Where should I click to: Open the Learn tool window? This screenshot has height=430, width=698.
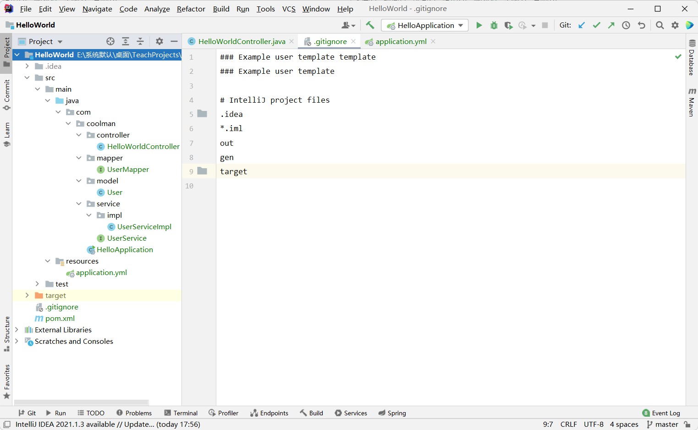click(6, 134)
